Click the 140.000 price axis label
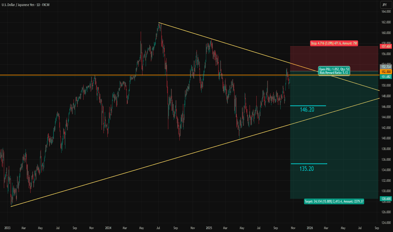 (x=386, y=138)
